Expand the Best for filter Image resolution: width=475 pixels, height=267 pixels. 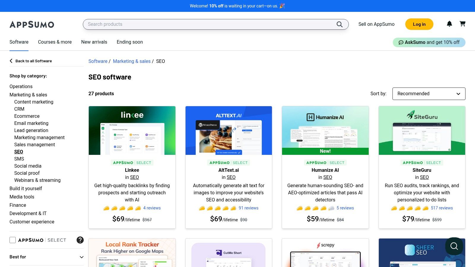pyautogui.click(x=47, y=257)
